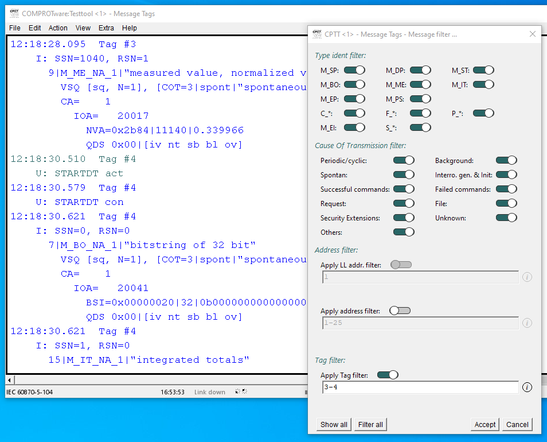Click the status bar connection activity icon
Screen dimensions: 547x442
click(x=241, y=392)
